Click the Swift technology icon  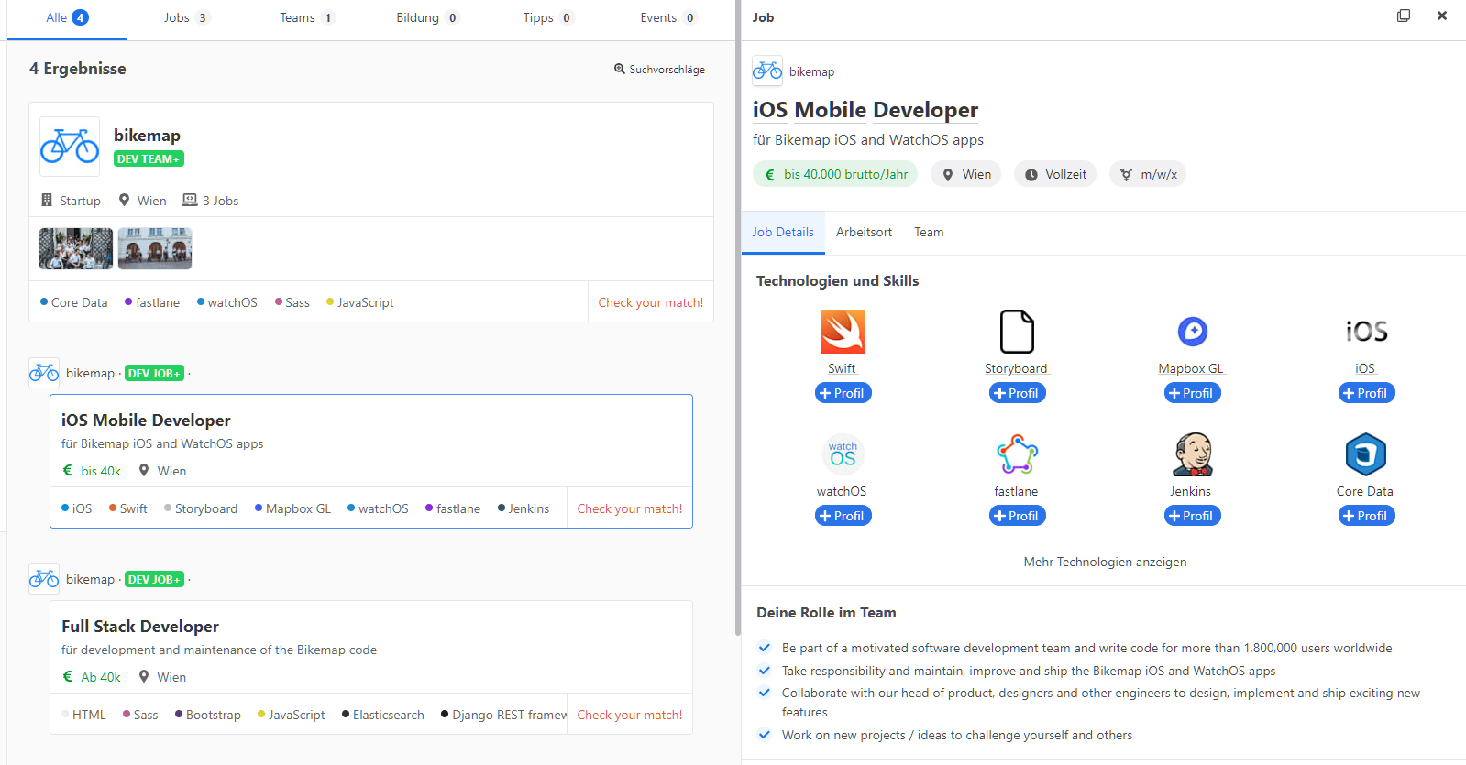843,332
